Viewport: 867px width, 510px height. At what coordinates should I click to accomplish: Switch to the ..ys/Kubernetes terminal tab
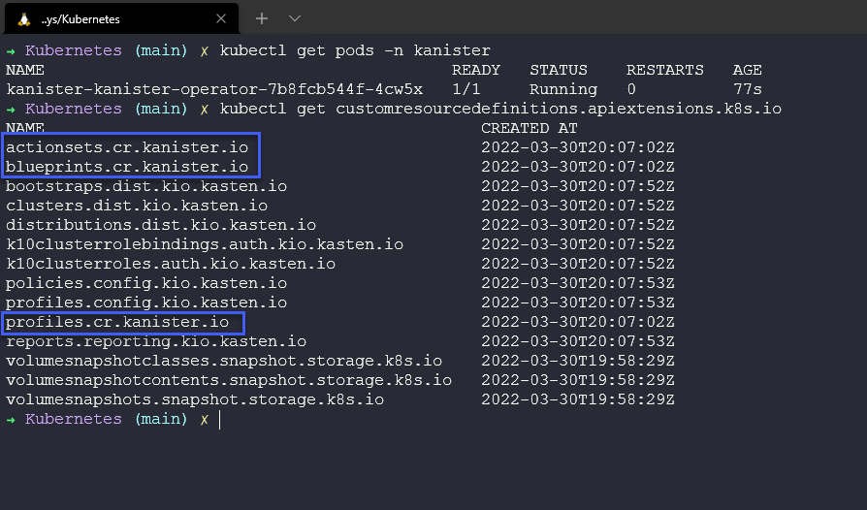pyautogui.click(x=107, y=18)
